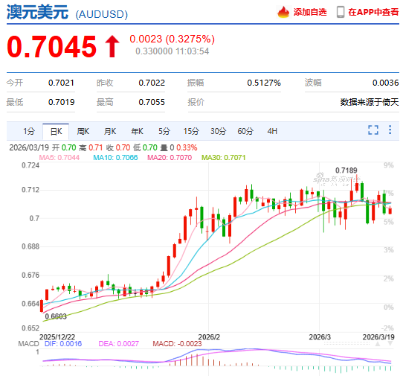Click the 数据来源于倚天 text

(x=370, y=102)
